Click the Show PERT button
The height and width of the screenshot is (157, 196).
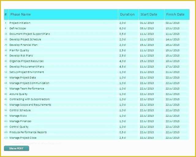17,148
